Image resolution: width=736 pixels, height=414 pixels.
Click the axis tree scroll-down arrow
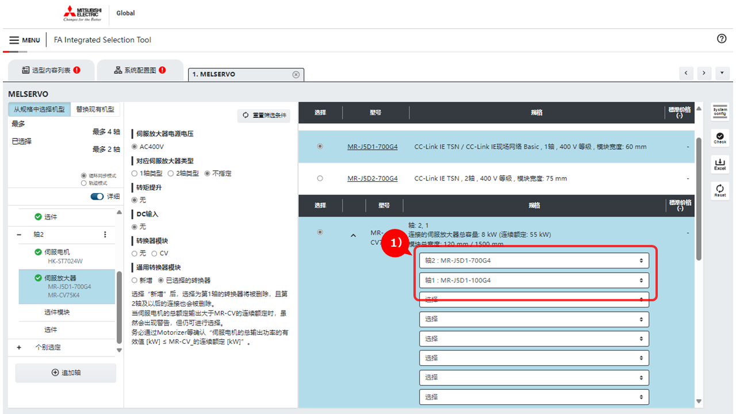tap(120, 350)
